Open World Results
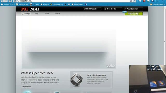166x93 pixels. (92, 9)
